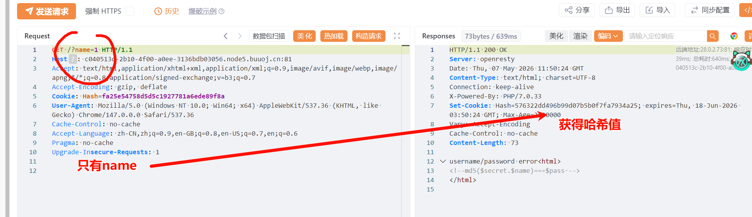The width and height of the screenshot is (752, 217).
Task: Click the import button
Action: point(657,10)
